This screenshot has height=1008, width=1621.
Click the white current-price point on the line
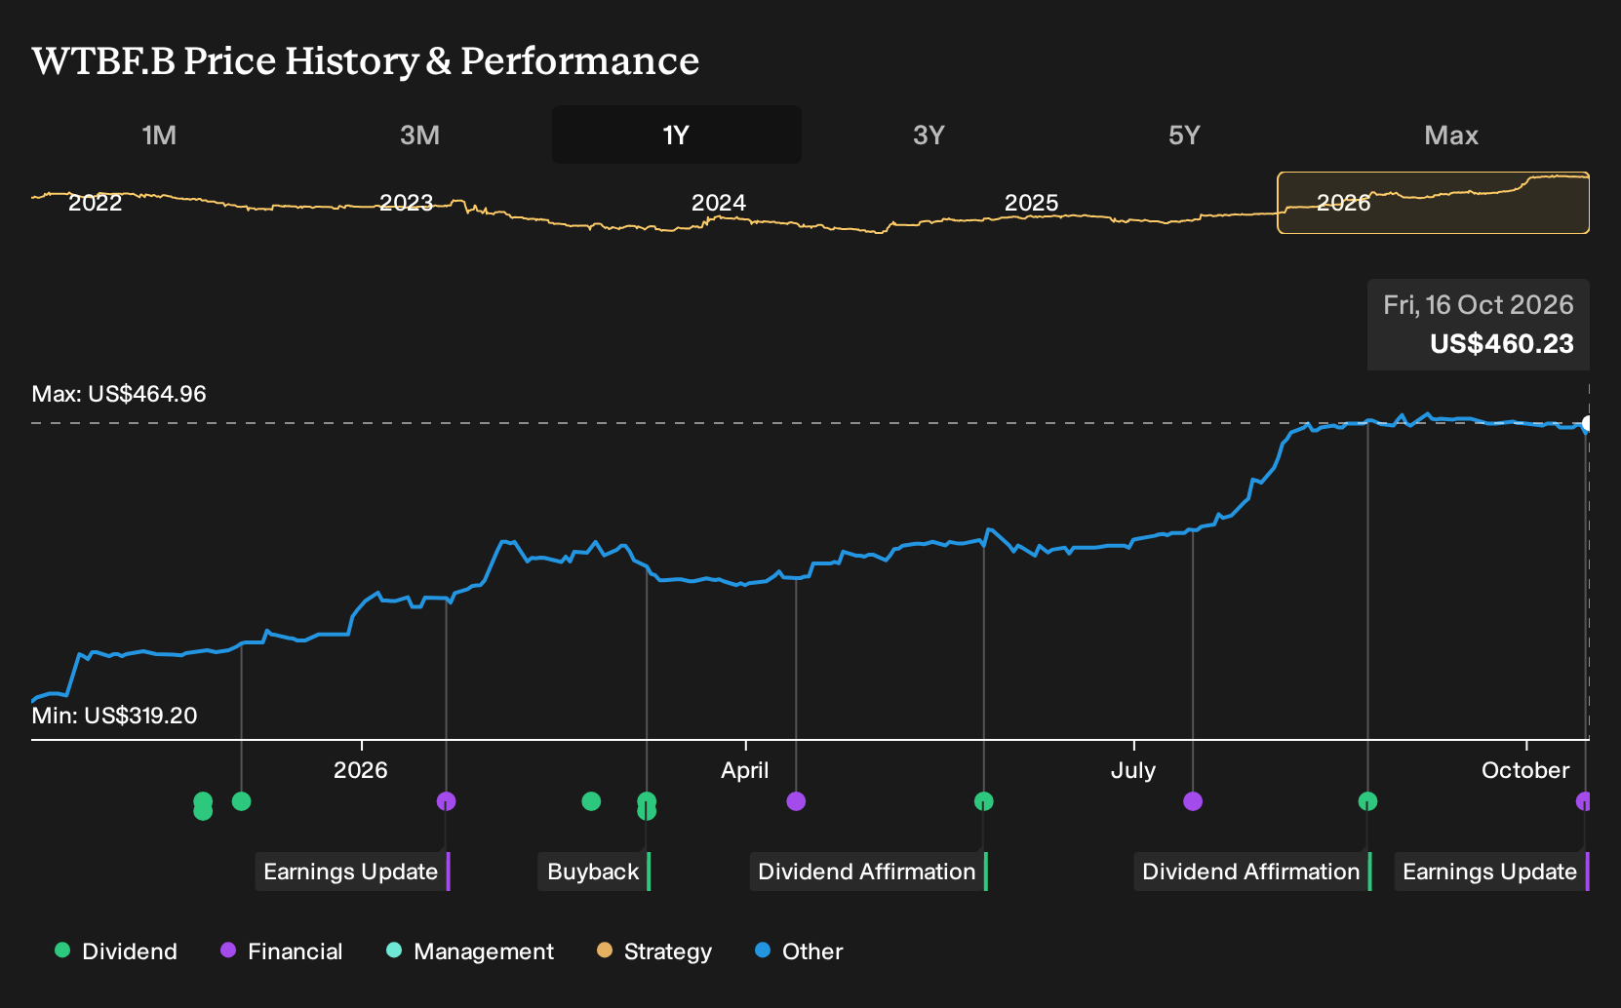click(x=1587, y=424)
